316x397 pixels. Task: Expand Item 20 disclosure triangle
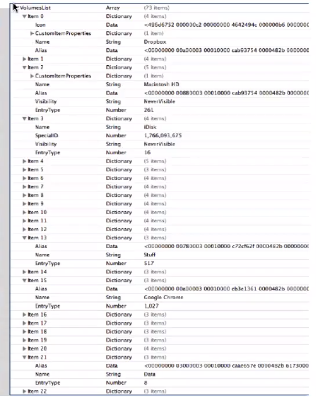[24, 349]
